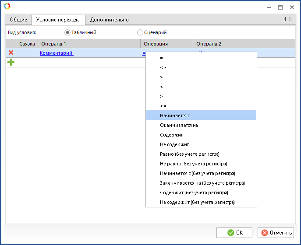Open the Дополнительно tab
Screen dimensions: 301x245
pos(109,20)
